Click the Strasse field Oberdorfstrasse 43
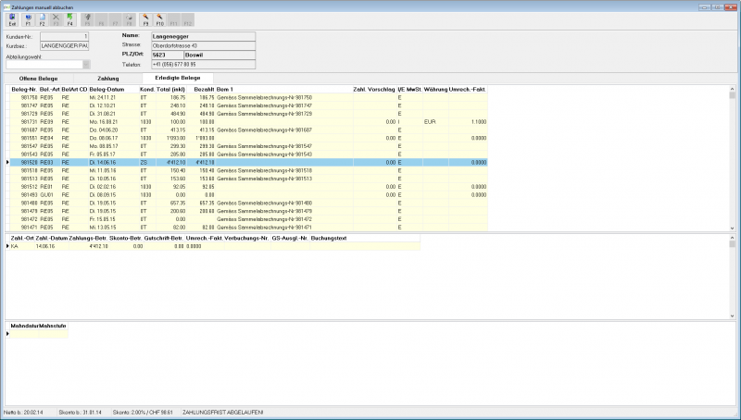The height and width of the screenshot is (420, 741). pos(203,45)
